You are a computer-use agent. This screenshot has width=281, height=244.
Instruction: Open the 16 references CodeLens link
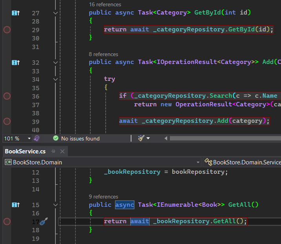click(105, 5)
